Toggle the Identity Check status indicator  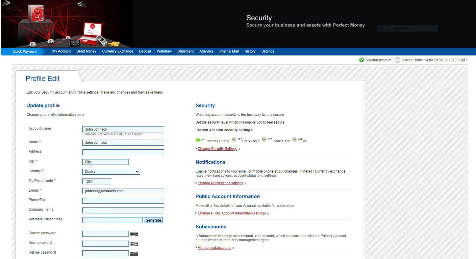(198, 140)
